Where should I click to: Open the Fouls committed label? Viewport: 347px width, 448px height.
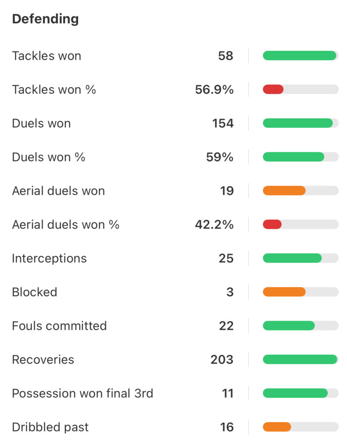pyautogui.click(x=59, y=325)
